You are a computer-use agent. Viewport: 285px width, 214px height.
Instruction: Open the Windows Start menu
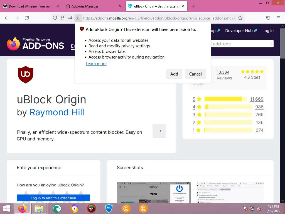(x=7, y=208)
